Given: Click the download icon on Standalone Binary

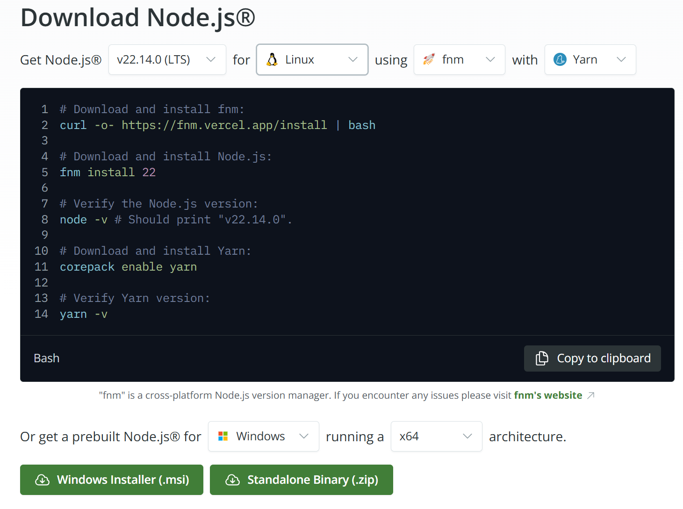Looking at the screenshot, I should pos(233,480).
